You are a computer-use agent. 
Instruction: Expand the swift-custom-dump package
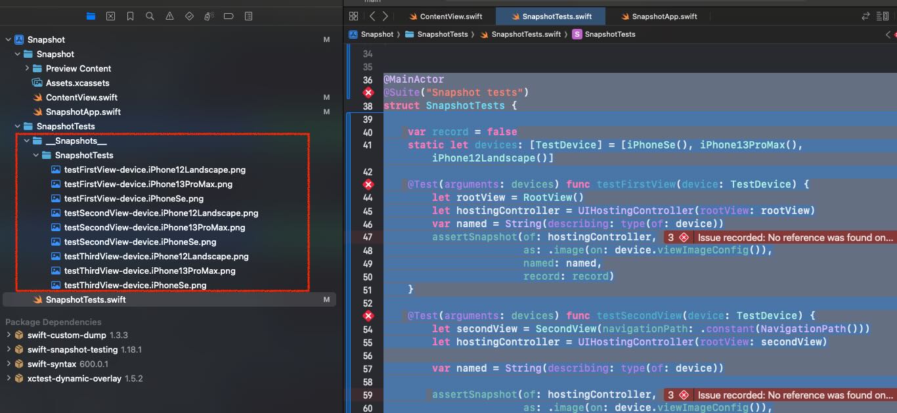8,335
